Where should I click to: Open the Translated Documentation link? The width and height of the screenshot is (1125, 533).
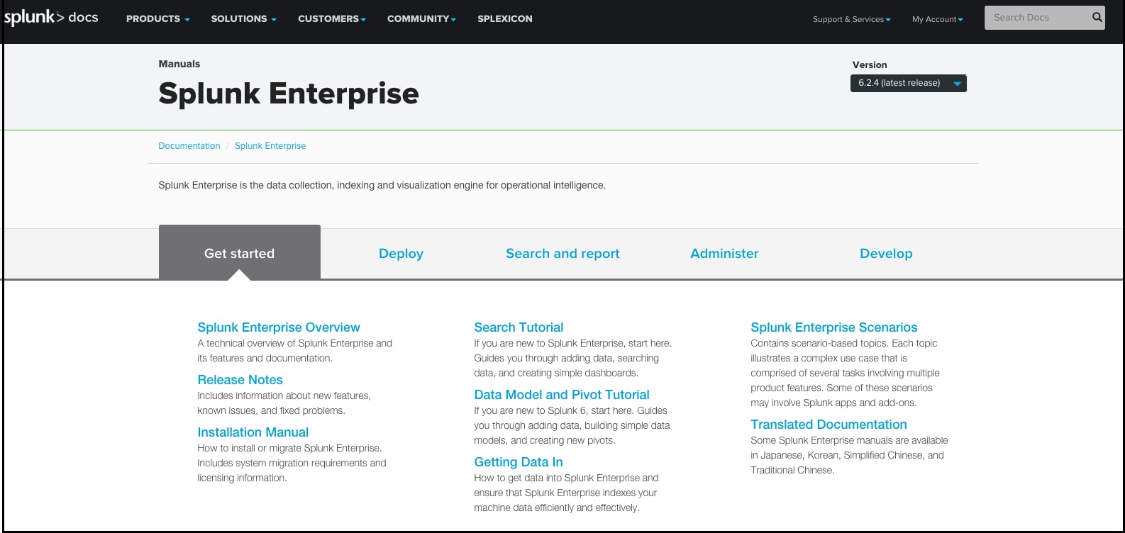(x=828, y=425)
